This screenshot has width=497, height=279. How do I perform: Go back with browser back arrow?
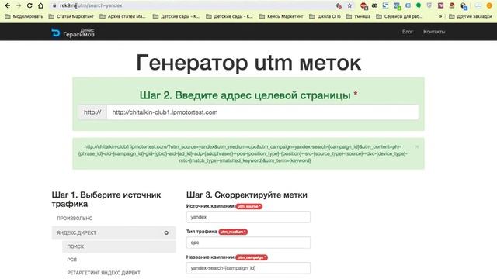8,5
